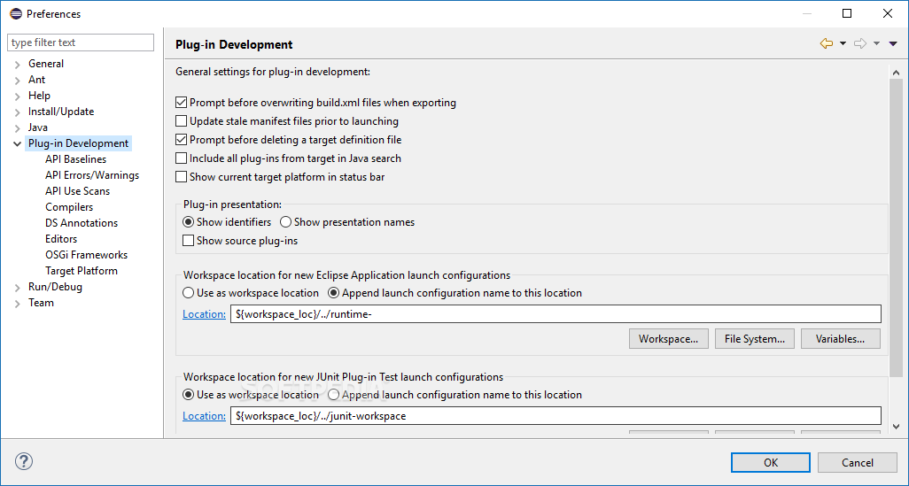The image size is (909, 486).
Task: Select API Baselines preference page
Action: coord(76,159)
